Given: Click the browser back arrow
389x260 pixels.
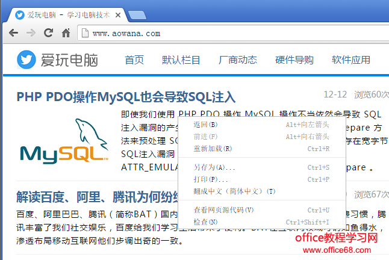Looking at the screenshot, I should 13,32.
